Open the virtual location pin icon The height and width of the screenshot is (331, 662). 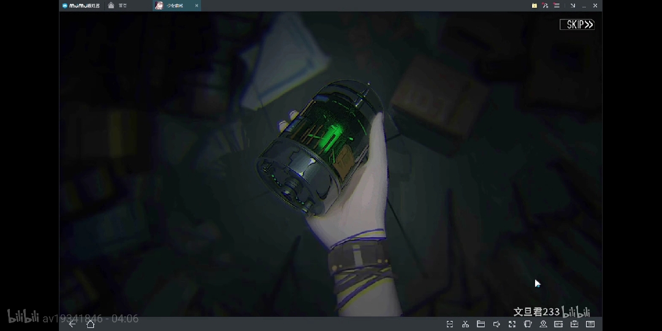(x=543, y=324)
